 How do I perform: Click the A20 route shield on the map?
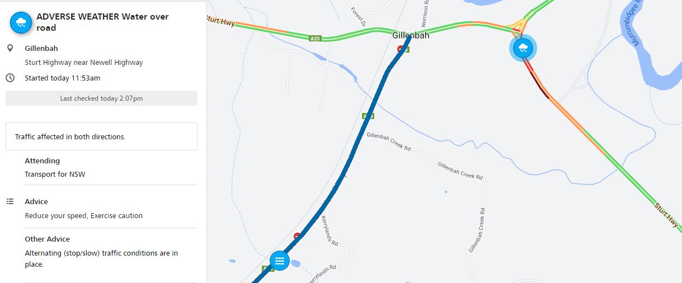pos(316,39)
